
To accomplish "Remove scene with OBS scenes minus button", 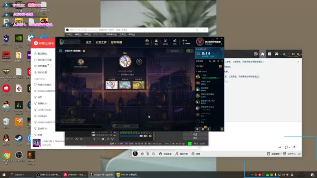I will (72, 139).
